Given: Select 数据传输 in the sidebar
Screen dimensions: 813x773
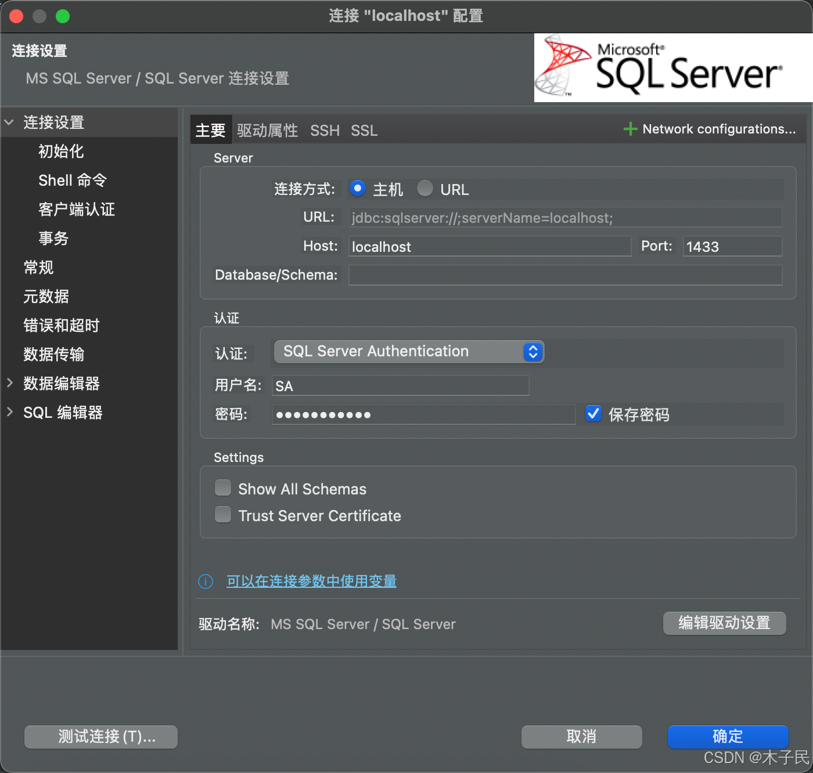Looking at the screenshot, I should pyautogui.click(x=53, y=355).
